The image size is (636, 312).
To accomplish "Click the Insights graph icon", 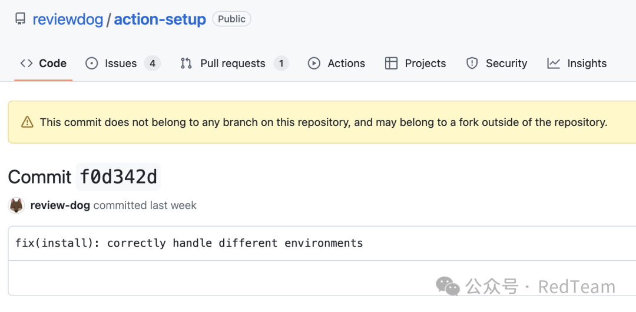I will click(x=554, y=64).
